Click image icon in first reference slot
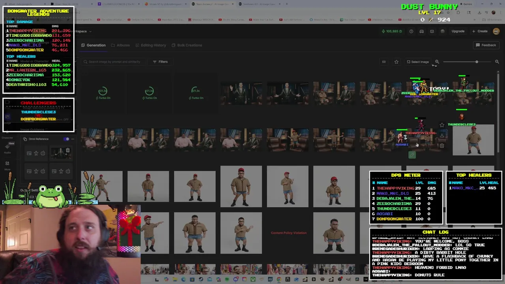 point(29,153)
